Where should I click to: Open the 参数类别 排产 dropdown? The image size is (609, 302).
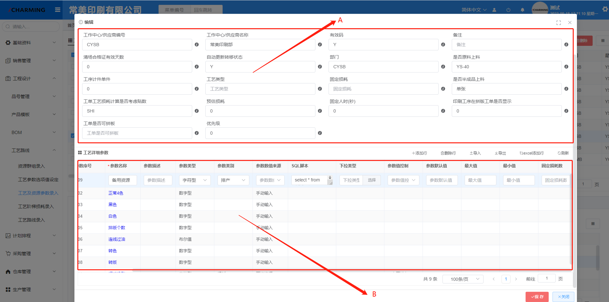(x=233, y=180)
